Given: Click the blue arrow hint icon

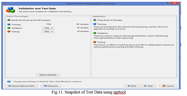Looking at the screenshot, I should click(9, 81).
